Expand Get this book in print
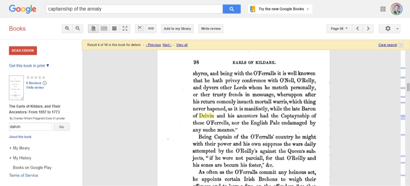This screenshot has height=186, width=410. (29, 66)
